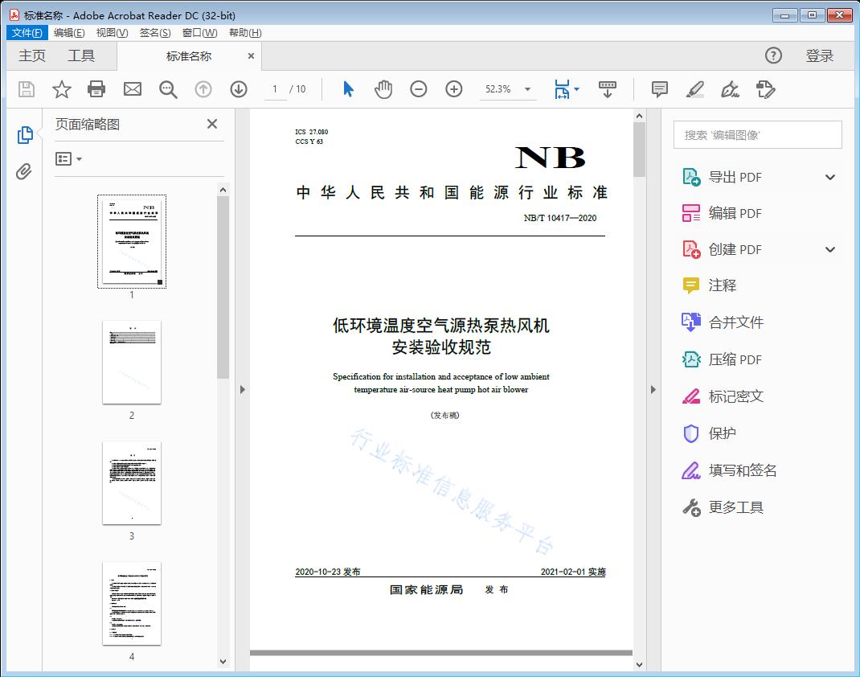Select the text highlighter pen icon
The height and width of the screenshot is (677, 860).
pyautogui.click(x=694, y=89)
